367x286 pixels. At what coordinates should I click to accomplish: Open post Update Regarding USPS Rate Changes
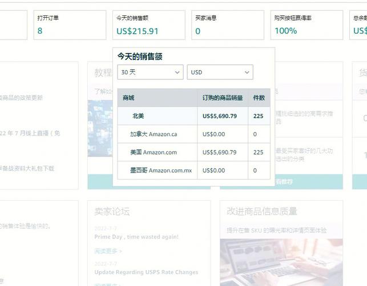146,272
